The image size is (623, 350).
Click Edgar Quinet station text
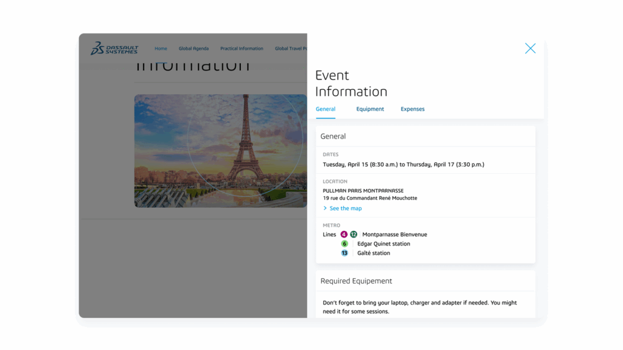tap(383, 244)
